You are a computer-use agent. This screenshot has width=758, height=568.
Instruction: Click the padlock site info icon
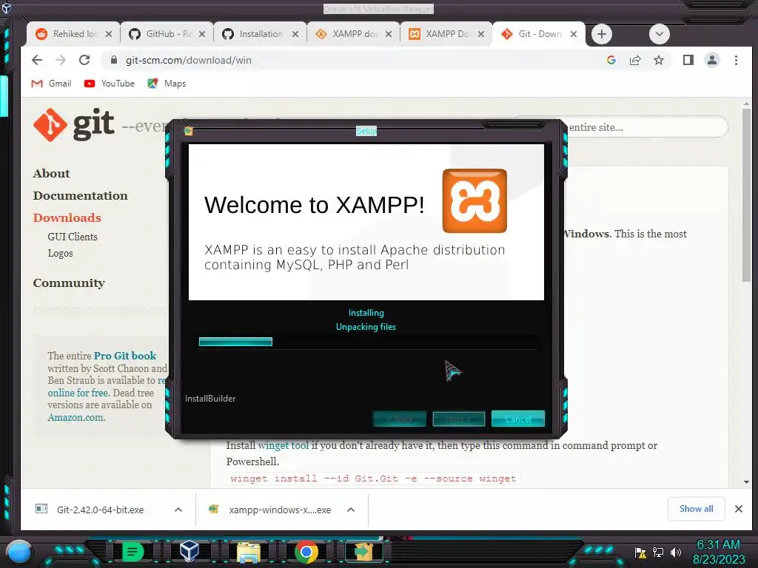(113, 60)
